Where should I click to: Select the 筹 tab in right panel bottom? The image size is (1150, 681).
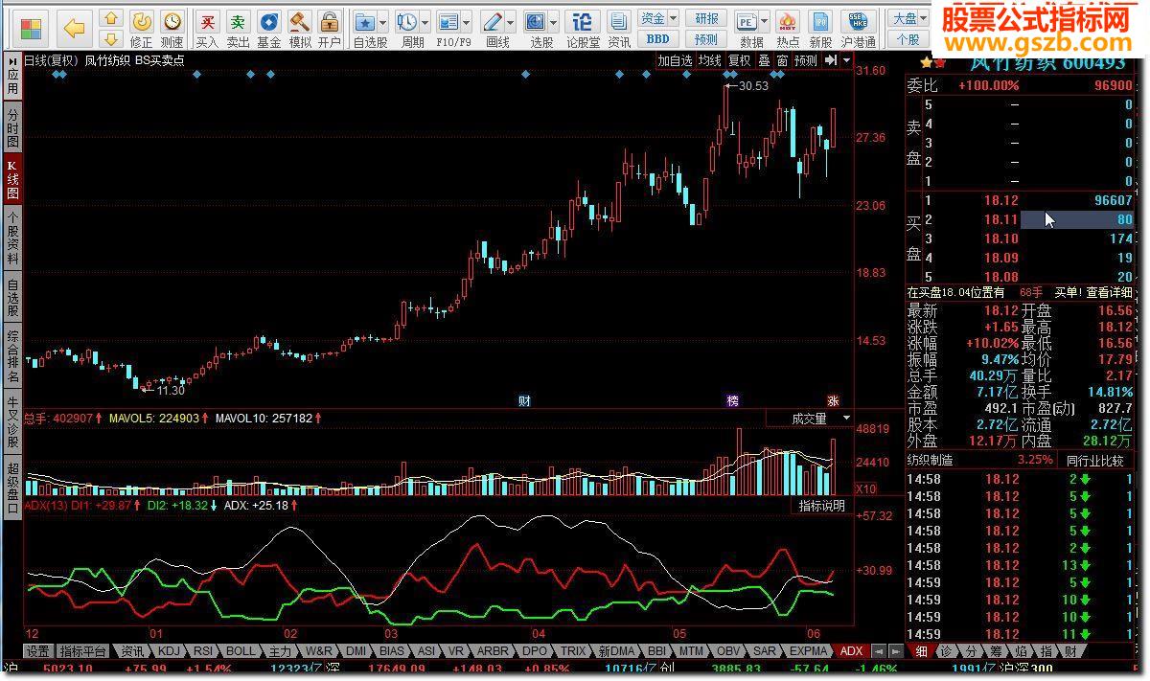click(x=996, y=650)
